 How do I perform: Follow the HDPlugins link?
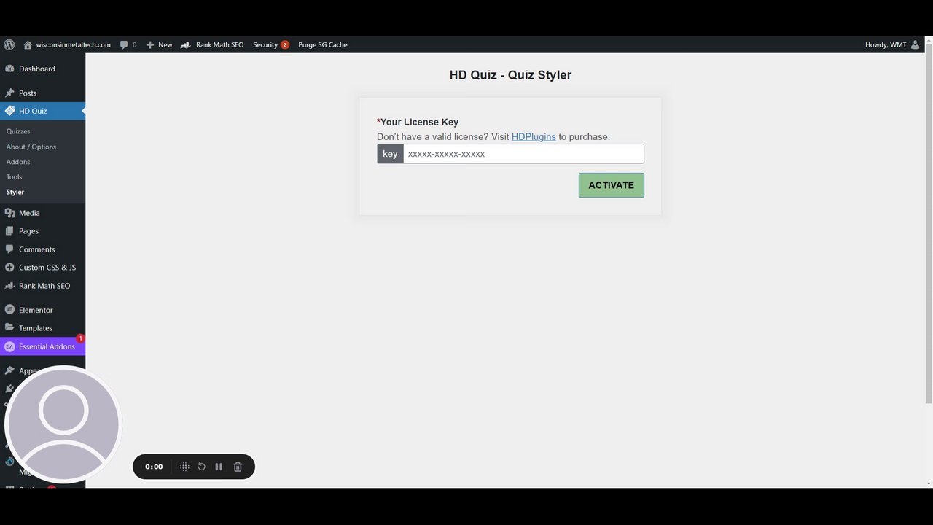(x=534, y=136)
